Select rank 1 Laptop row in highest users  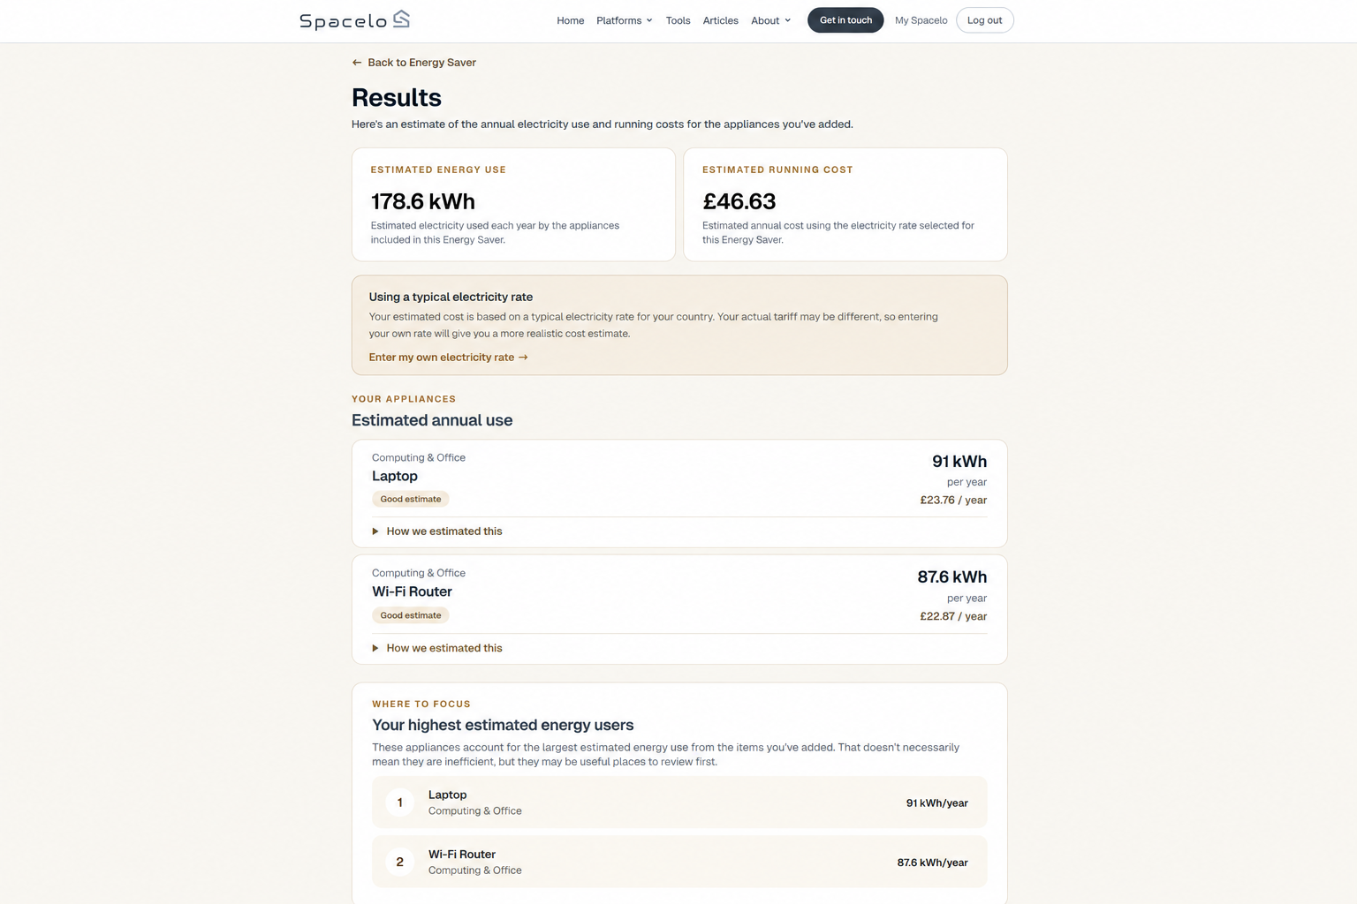click(x=679, y=802)
